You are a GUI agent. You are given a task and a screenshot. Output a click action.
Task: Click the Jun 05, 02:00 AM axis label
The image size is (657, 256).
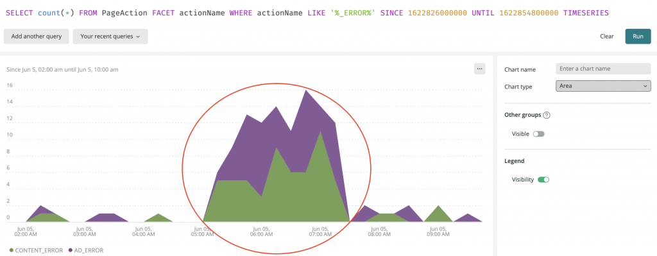(26, 232)
